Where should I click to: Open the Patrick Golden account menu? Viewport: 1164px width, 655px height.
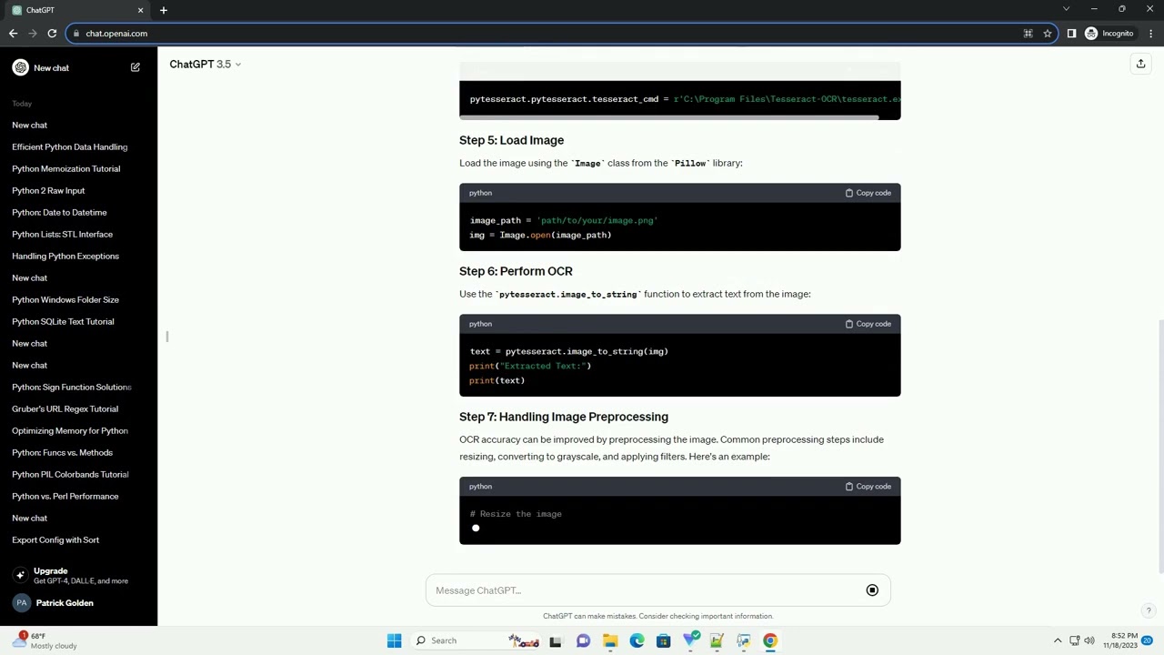(x=78, y=603)
